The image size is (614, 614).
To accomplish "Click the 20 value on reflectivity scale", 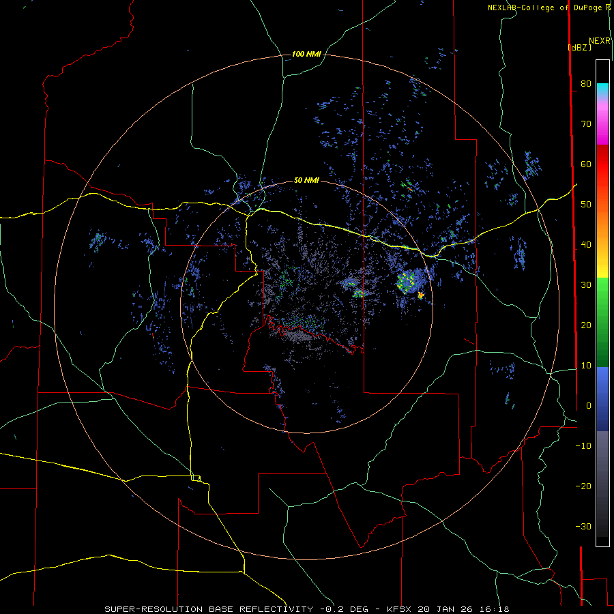I will [586, 325].
